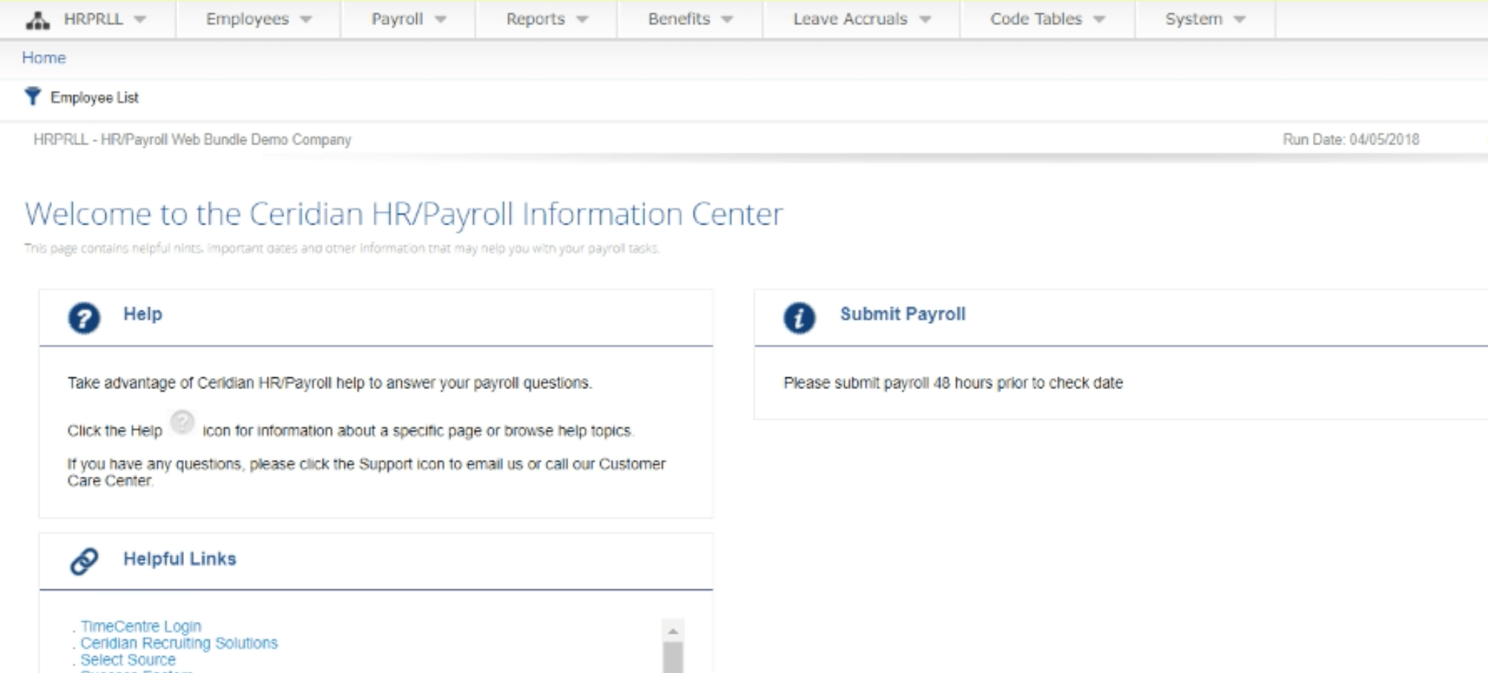Click the HR/Payroll Web Bundle Demo Company text
The width and height of the screenshot is (1488, 673).
225,139
